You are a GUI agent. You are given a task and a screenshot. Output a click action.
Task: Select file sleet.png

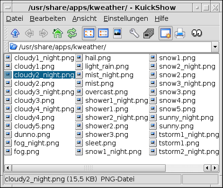pos(100,143)
